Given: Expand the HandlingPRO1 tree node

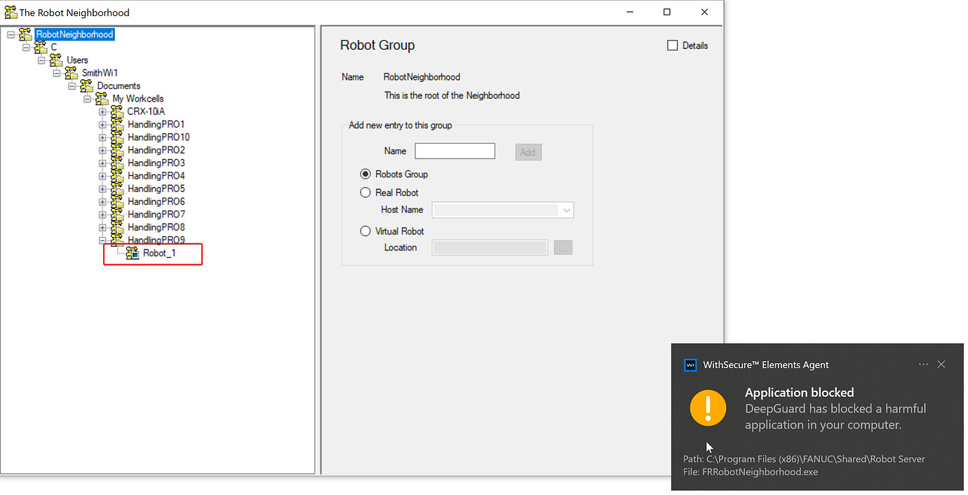Looking at the screenshot, I should tap(102, 125).
